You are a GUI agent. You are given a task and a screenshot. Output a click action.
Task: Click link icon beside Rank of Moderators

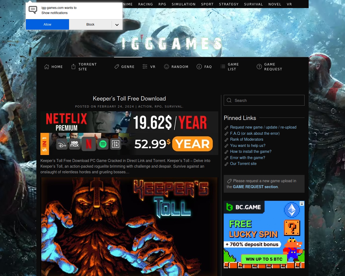pos(226,140)
